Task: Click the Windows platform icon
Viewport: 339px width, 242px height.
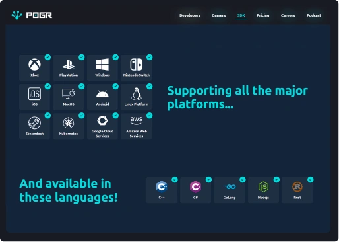Action: point(102,64)
